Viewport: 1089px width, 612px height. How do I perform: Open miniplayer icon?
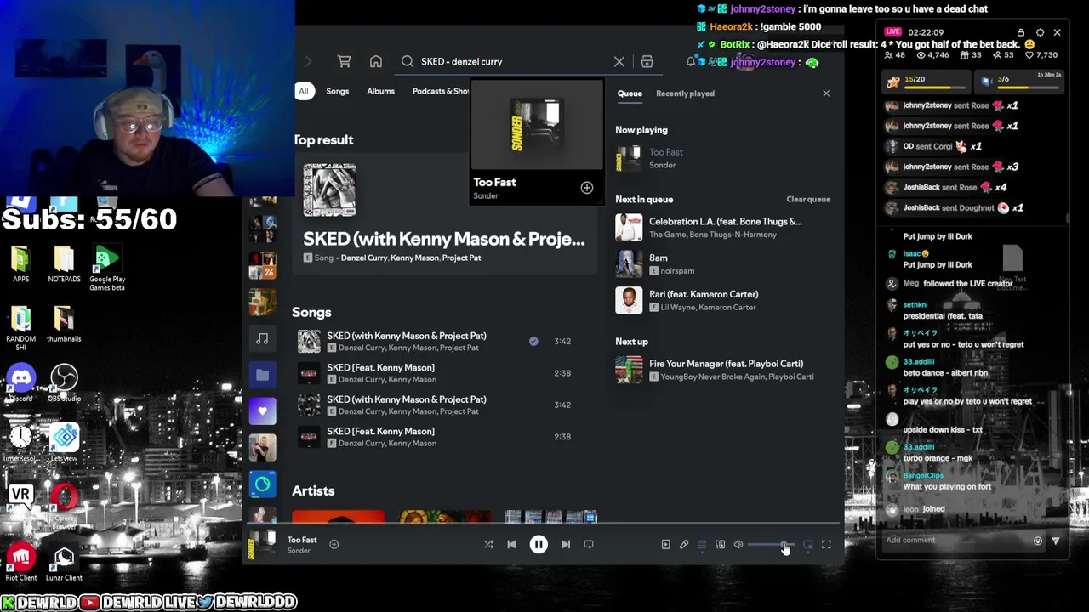coord(808,544)
